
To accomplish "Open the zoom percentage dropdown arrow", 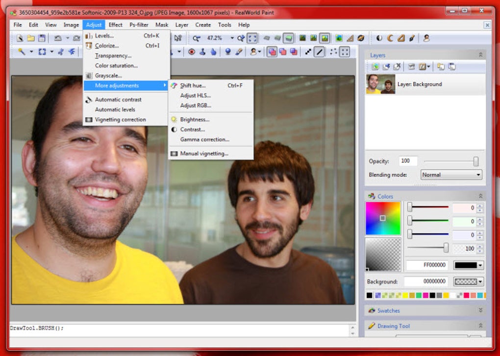I will coord(232,38).
